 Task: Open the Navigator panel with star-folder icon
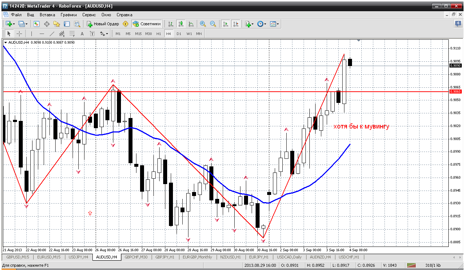click(57, 24)
